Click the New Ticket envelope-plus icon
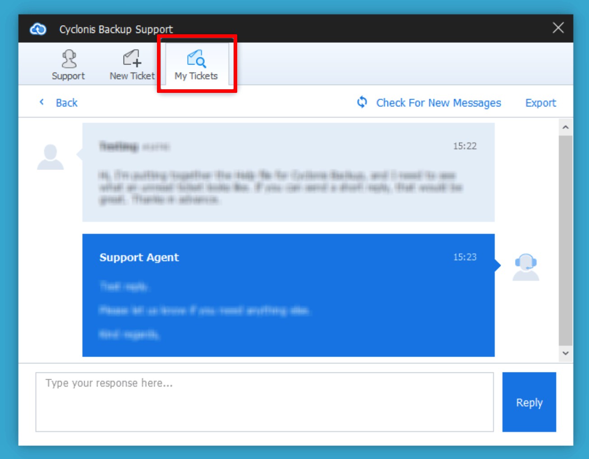 click(x=132, y=59)
